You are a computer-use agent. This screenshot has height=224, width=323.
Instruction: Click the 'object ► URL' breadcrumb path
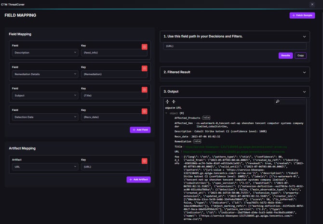(173, 108)
